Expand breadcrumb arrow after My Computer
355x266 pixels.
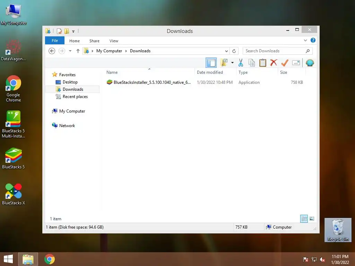tap(126, 51)
